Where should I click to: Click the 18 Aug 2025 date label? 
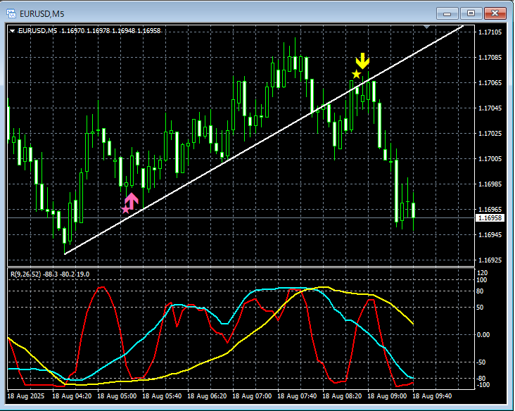(25, 396)
